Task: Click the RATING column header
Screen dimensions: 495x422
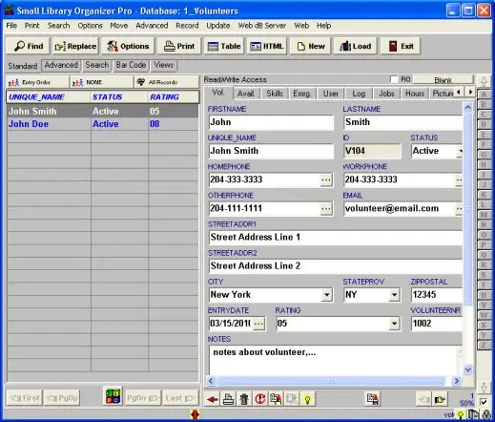Action: click(174, 96)
